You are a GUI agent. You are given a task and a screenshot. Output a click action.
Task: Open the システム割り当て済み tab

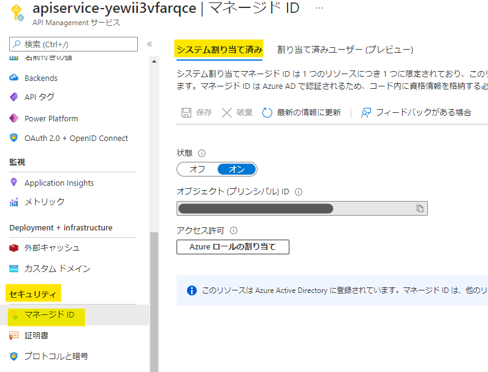tap(219, 50)
